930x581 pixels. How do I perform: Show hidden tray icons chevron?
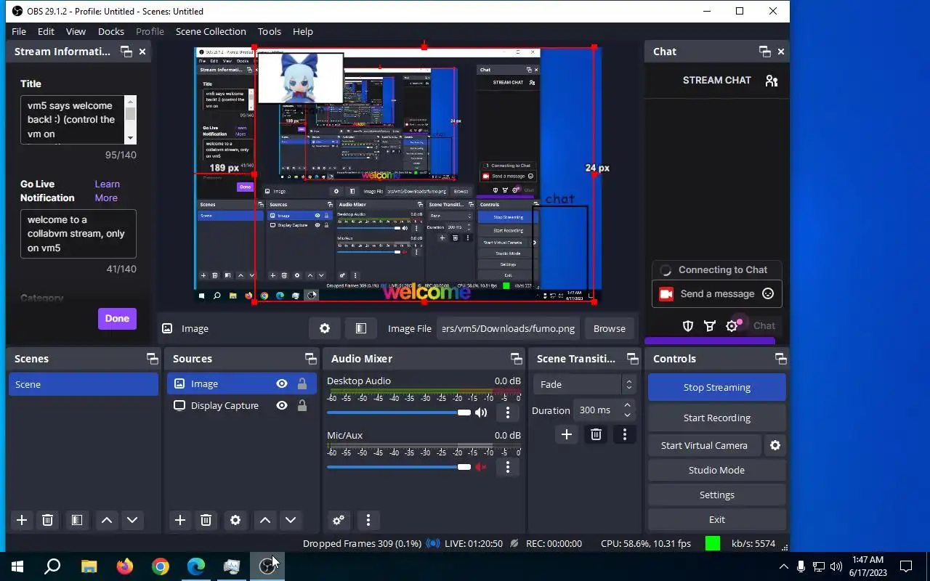(x=783, y=566)
